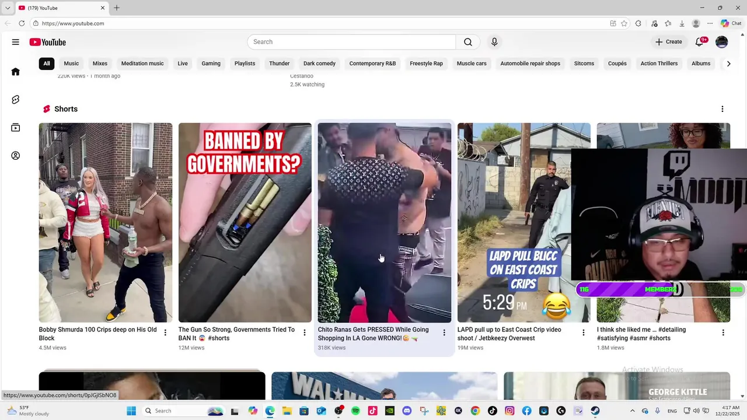
Task: Open options for the Bobby Shmurda short
Action: (165, 332)
